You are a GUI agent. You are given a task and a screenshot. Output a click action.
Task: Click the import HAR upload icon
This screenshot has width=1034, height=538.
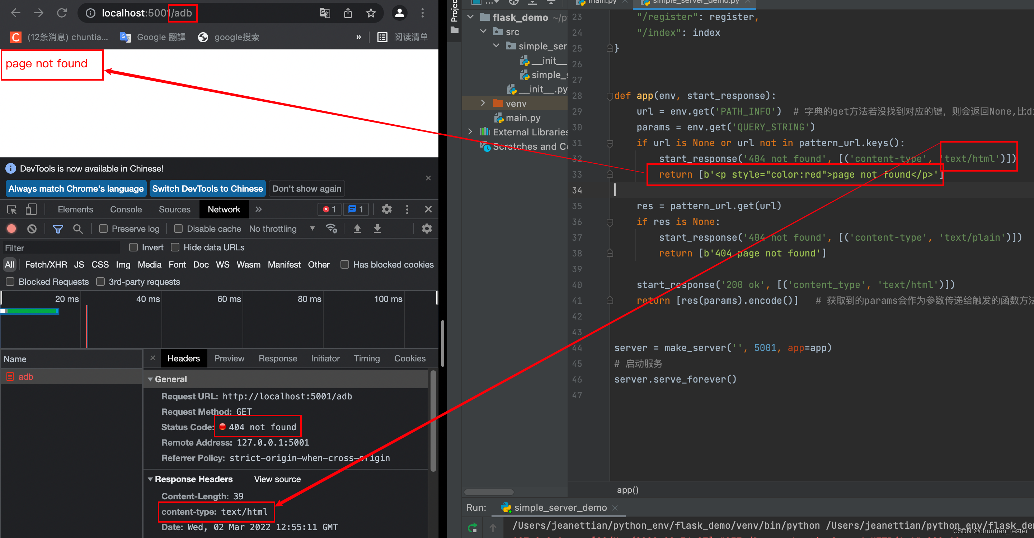(x=357, y=228)
